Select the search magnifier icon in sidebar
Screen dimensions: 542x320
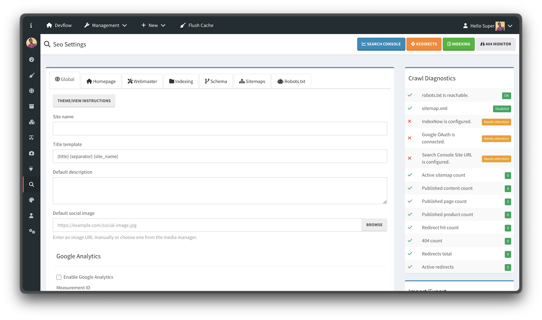coord(32,184)
